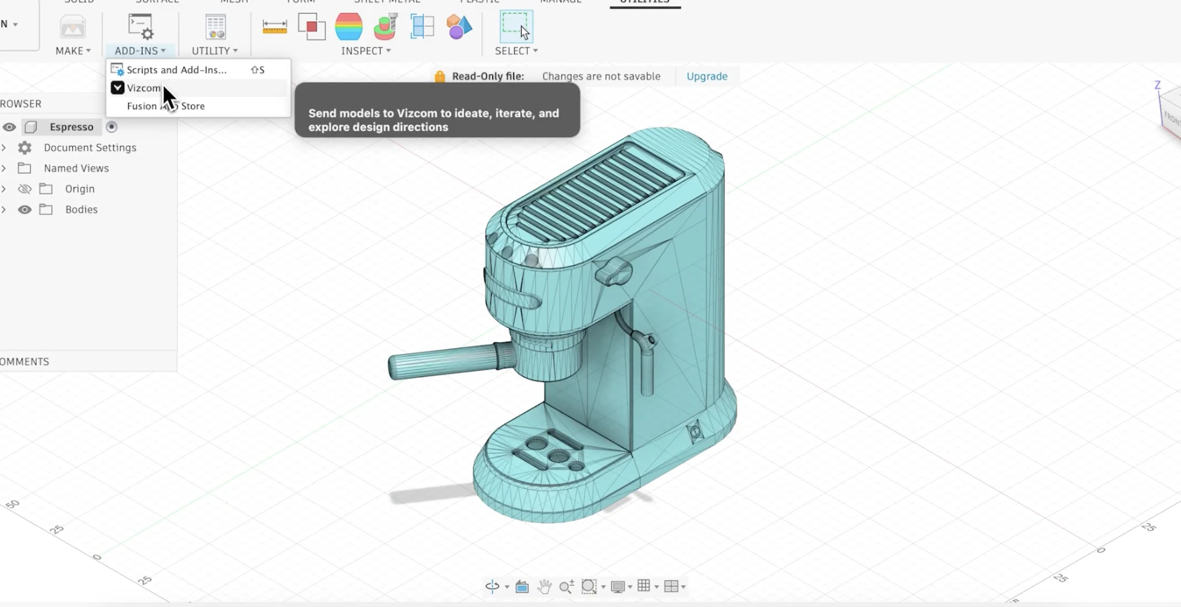This screenshot has width=1181, height=607.
Task: Open the MAKE dropdown
Action: click(x=73, y=51)
